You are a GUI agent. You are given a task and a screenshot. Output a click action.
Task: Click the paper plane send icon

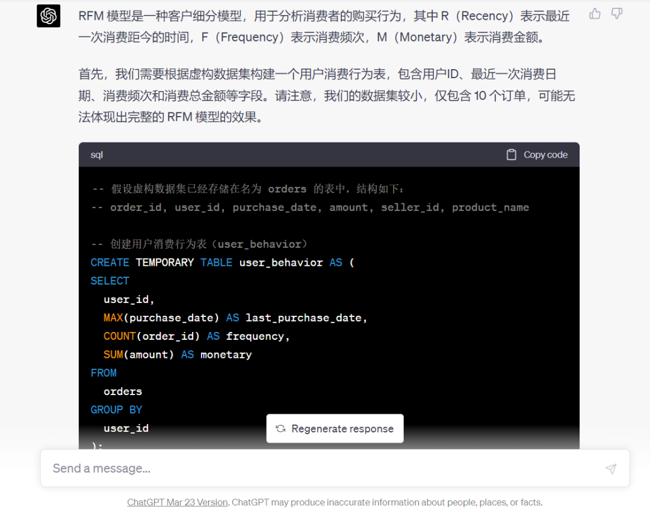[610, 468]
